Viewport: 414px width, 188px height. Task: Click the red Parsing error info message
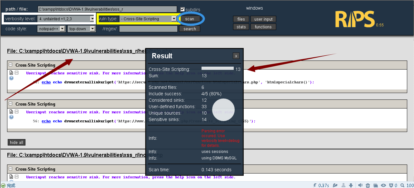[221, 138]
